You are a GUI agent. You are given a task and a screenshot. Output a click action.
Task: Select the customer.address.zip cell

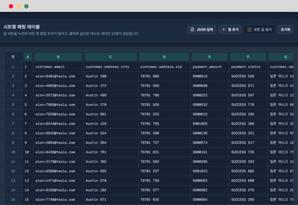(x=164, y=67)
